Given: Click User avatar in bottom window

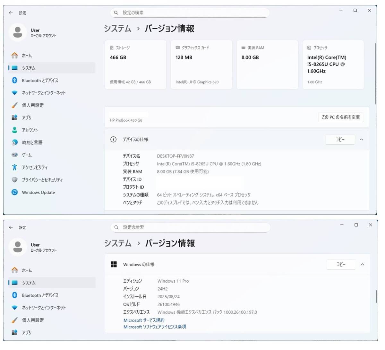Looking at the screenshot, I should click(x=18, y=247).
